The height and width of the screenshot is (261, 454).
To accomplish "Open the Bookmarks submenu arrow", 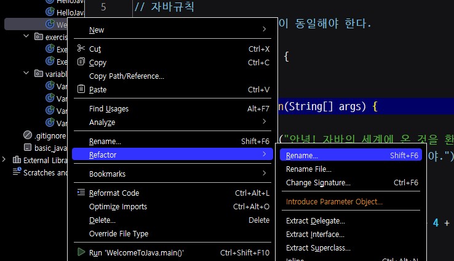I will click(x=264, y=173).
